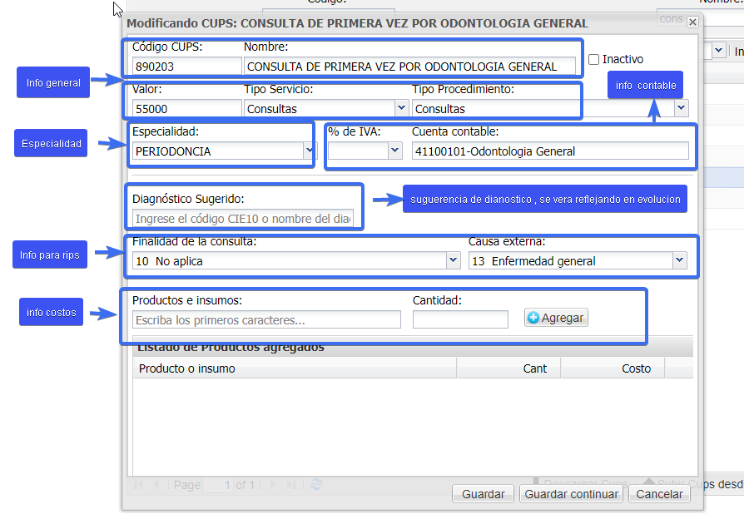Viewport: 744px width, 529px height.
Task: Click the Código CUPS field 890203
Action: 186,67
